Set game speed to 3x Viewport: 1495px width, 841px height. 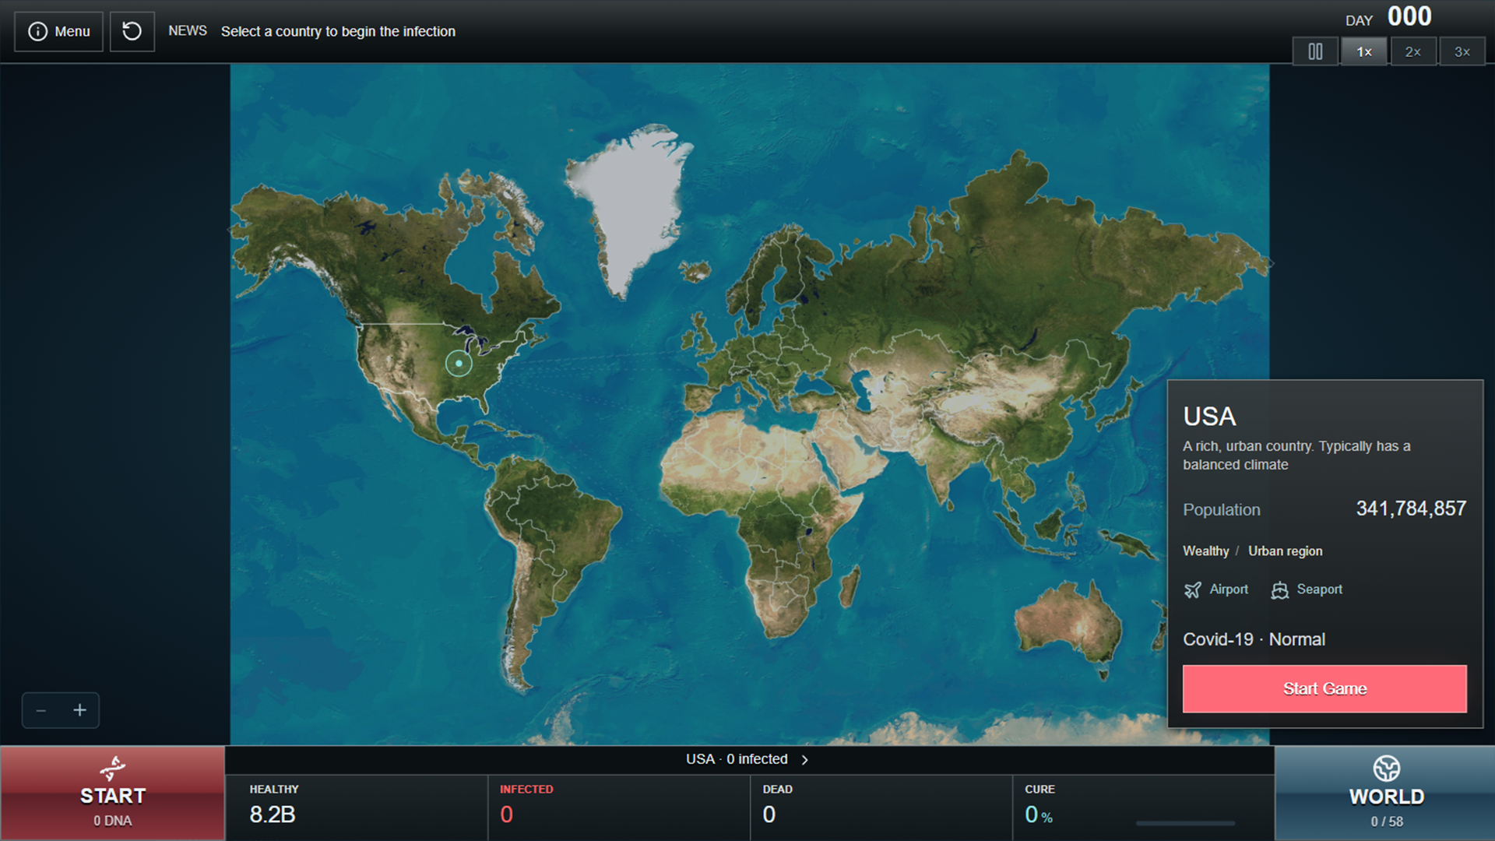click(1462, 51)
